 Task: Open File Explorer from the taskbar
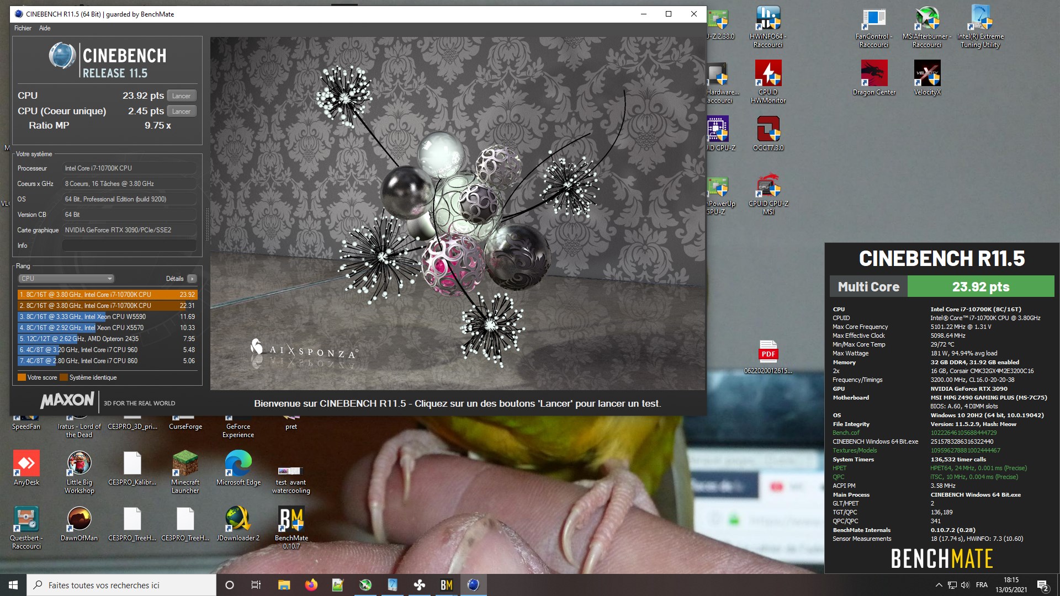pyautogui.click(x=284, y=585)
